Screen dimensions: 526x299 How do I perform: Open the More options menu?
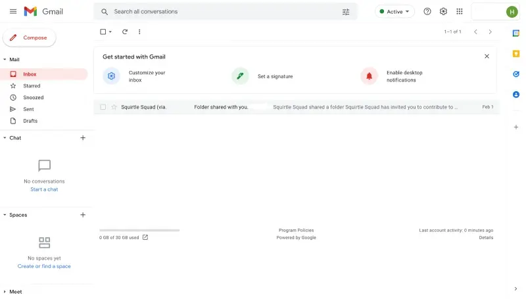pyautogui.click(x=139, y=32)
